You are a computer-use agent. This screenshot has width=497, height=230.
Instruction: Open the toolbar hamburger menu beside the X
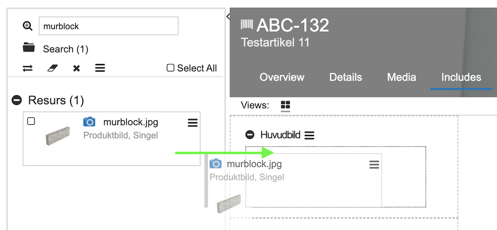point(100,68)
